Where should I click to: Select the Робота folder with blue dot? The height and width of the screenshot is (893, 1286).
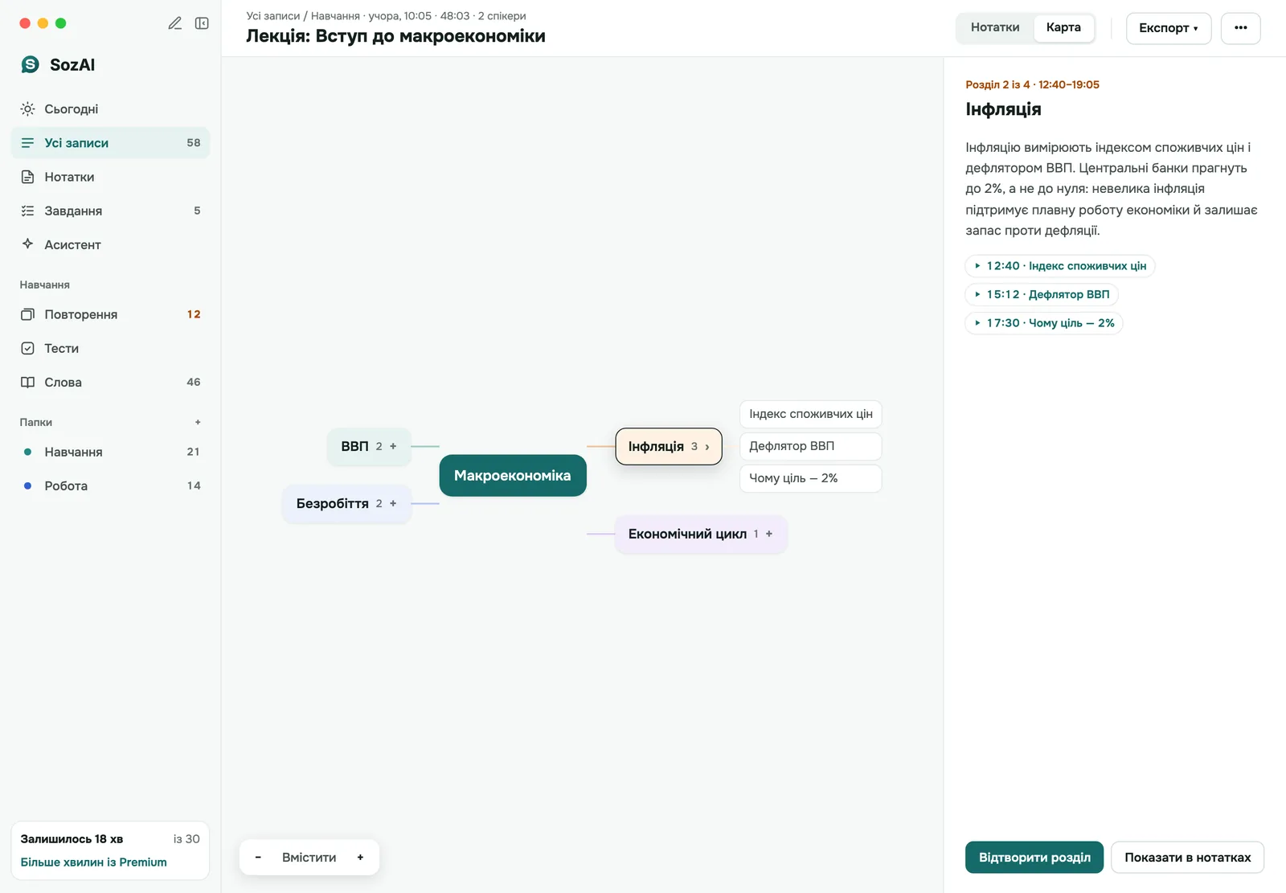[x=110, y=485]
